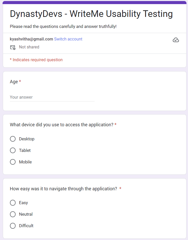Click the cloud saved-draft icon
188x240 pixels.
[176, 40]
